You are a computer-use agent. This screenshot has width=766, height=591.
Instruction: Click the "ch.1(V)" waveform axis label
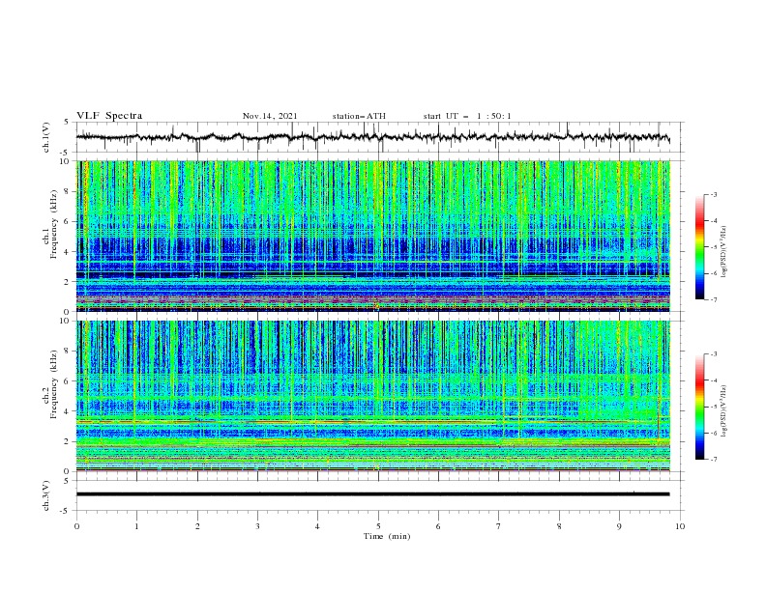[46, 137]
